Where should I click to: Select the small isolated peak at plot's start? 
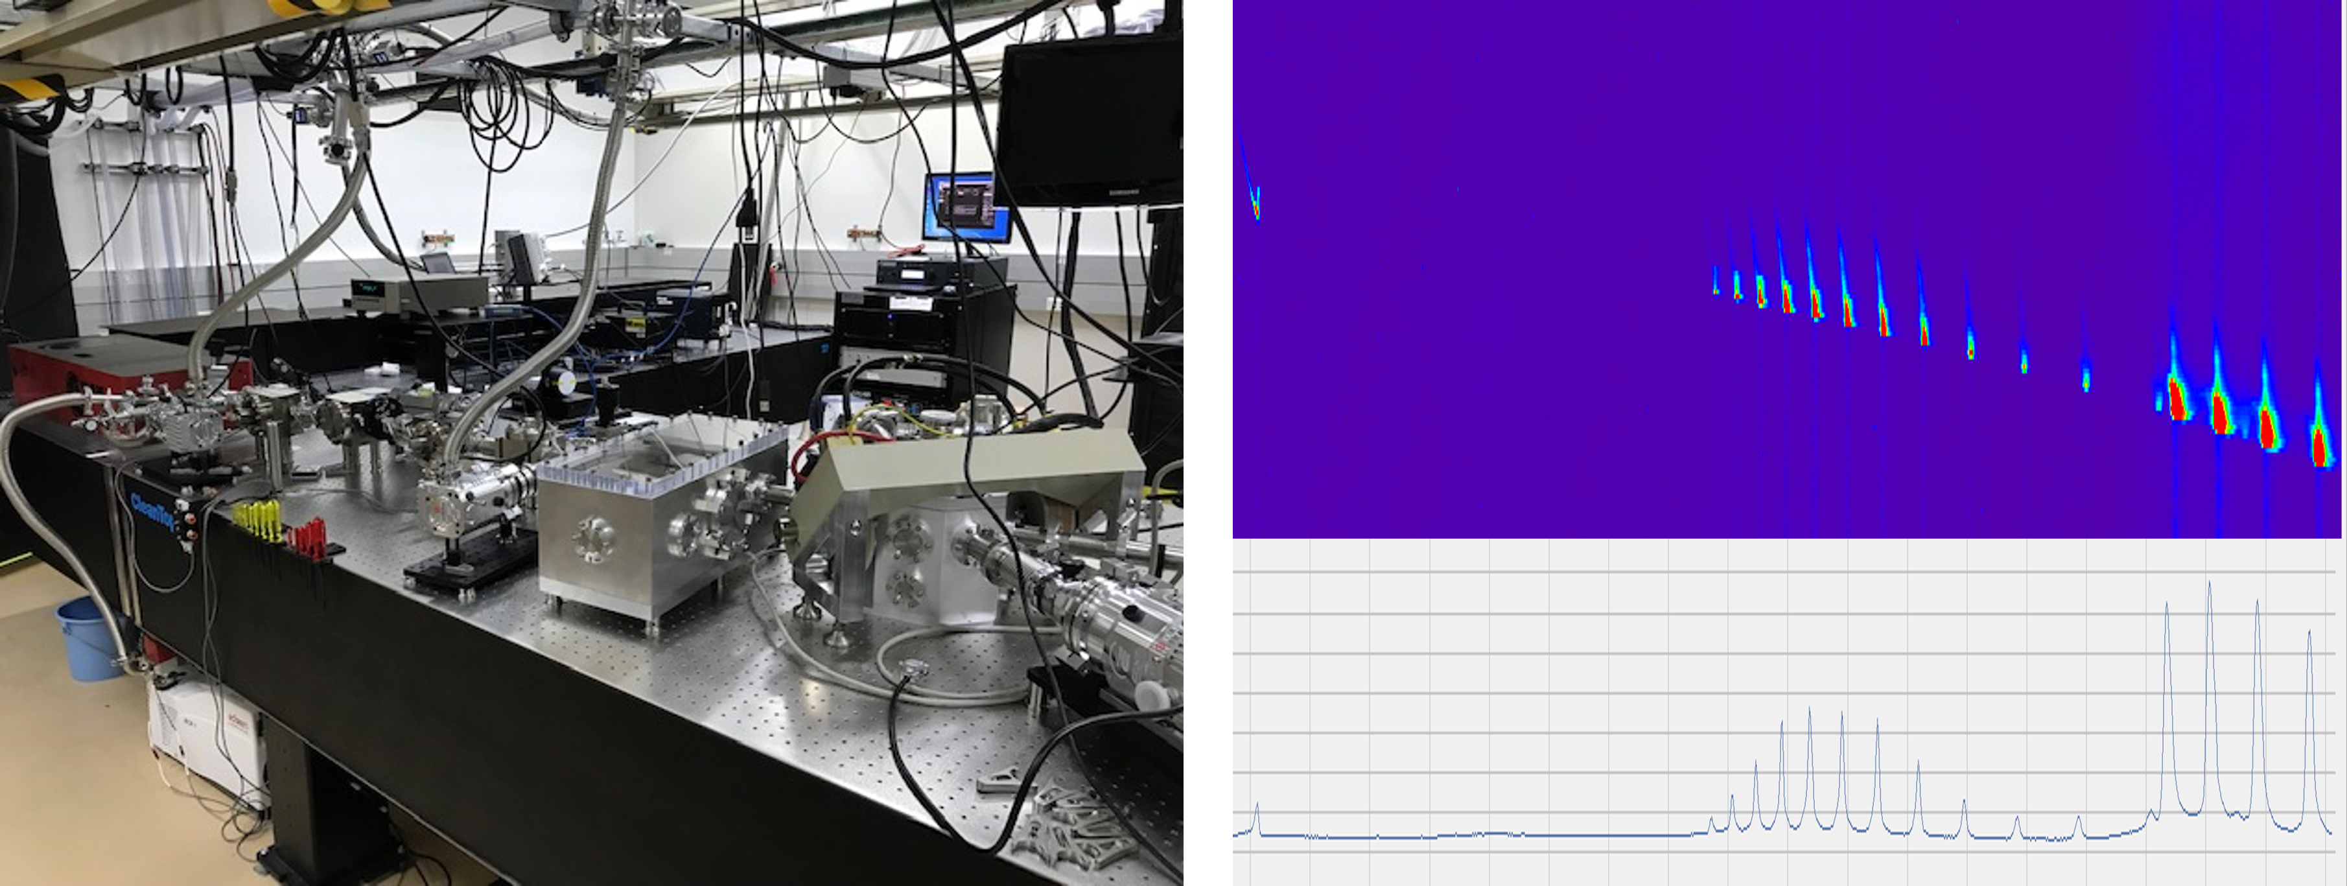[x=1257, y=818]
